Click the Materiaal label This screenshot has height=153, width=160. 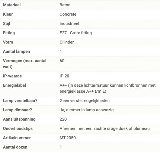[x=12, y=5]
